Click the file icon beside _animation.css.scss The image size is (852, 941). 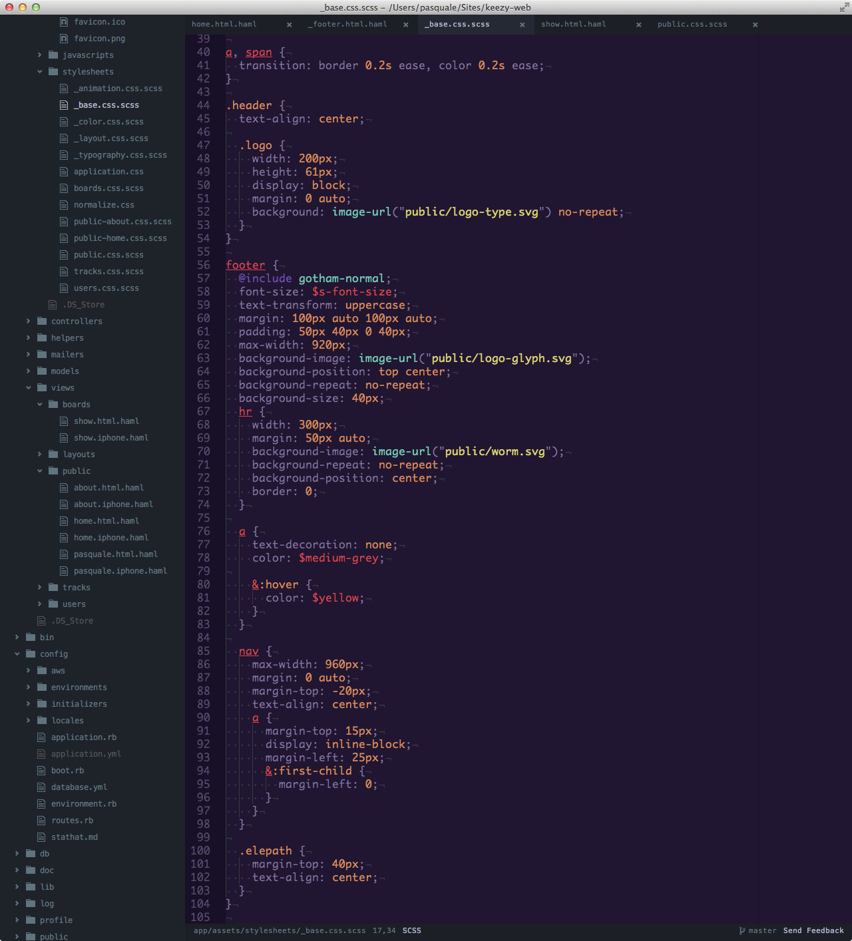click(x=64, y=89)
